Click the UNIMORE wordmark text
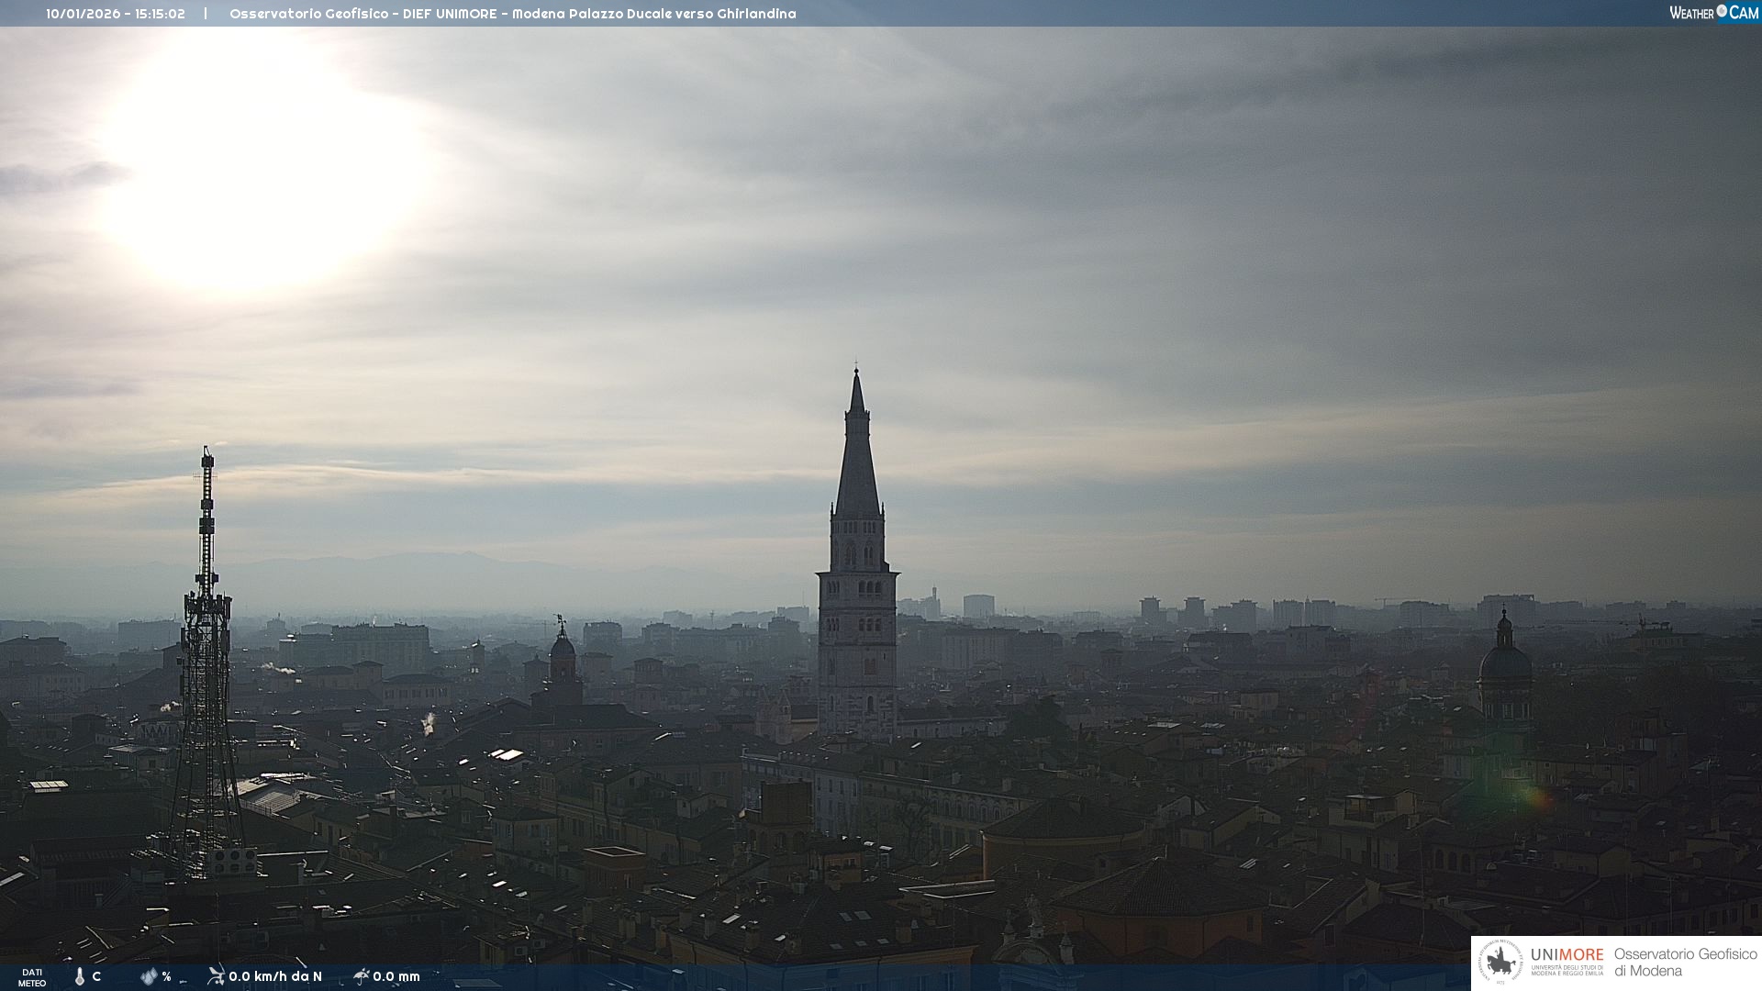Image resolution: width=1762 pixels, height=991 pixels. (1567, 954)
